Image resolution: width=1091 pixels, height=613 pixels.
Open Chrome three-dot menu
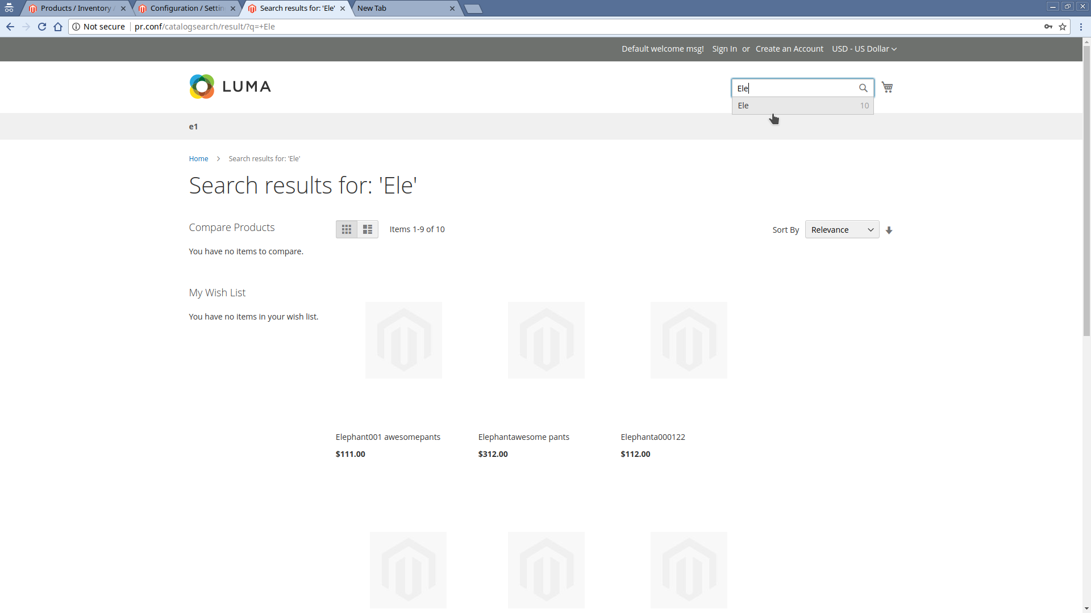(1081, 27)
